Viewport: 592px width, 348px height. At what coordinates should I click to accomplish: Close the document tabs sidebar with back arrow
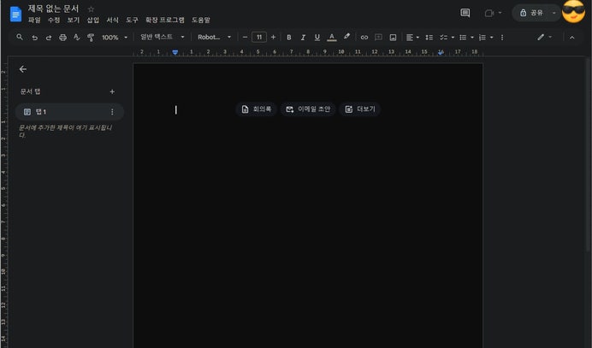pyautogui.click(x=23, y=69)
